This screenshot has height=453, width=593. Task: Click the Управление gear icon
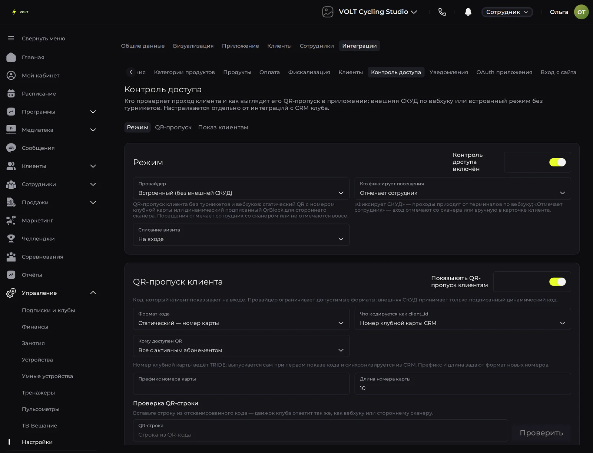(x=11, y=293)
